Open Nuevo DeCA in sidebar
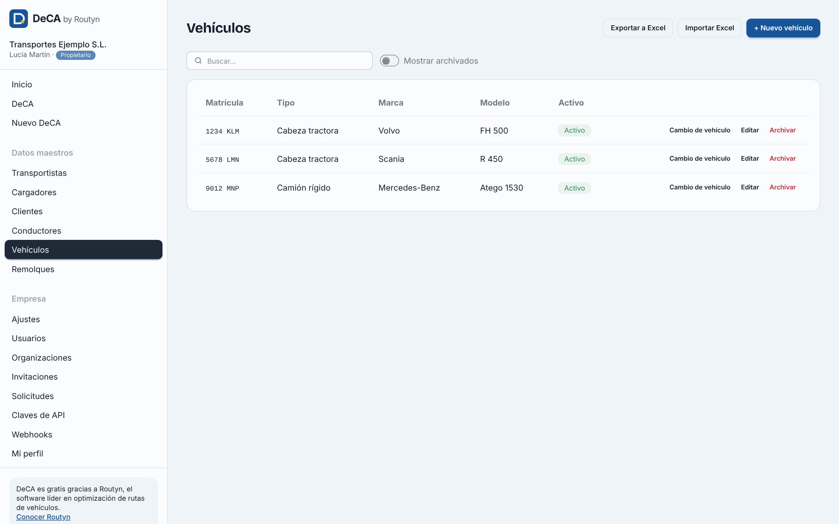The image size is (839, 524). click(84, 123)
